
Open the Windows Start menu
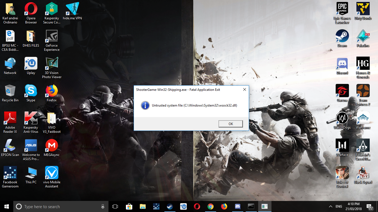coord(7,206)
